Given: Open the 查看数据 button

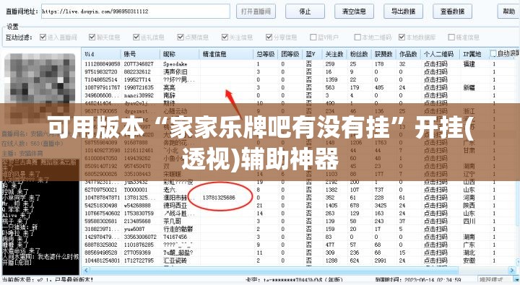Looking at the screenshot, I should click(452, 12).
